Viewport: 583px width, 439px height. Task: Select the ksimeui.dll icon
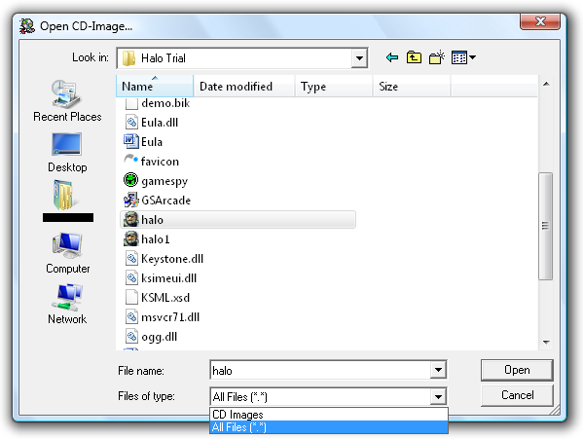click(x=131, y=277)
